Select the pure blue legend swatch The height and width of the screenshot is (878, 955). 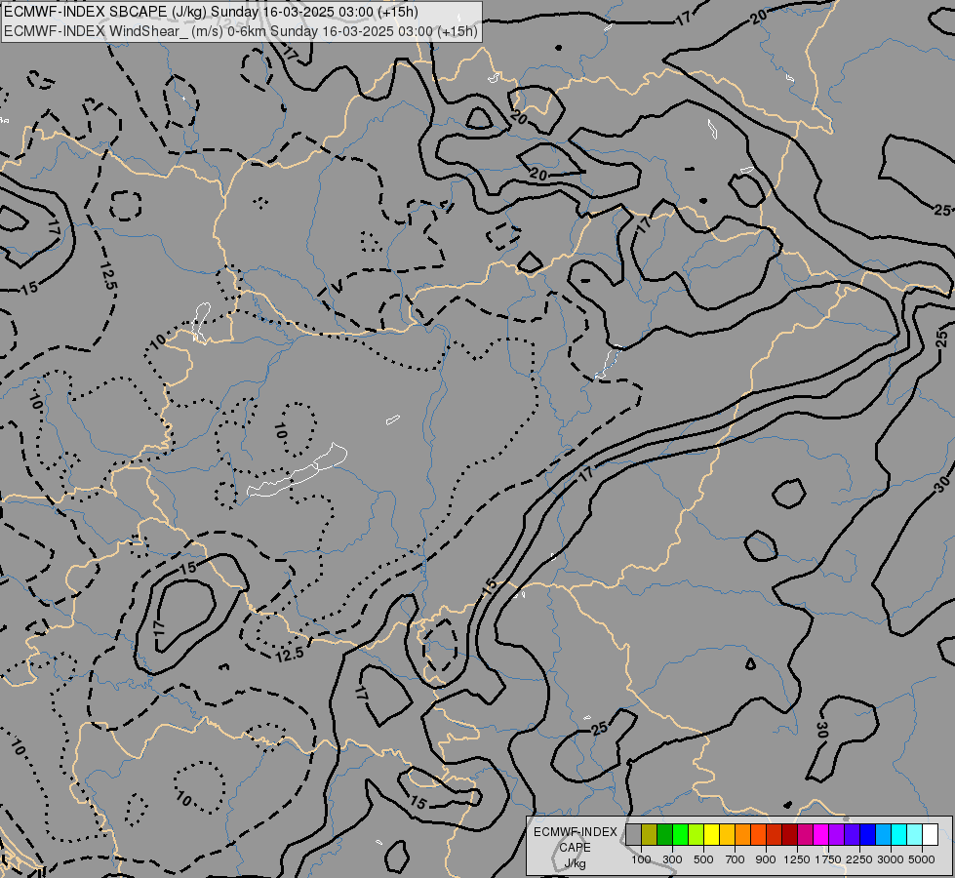click(867, 834)
